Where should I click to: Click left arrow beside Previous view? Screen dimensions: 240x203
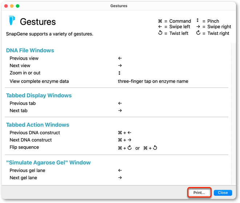coord(120,58)
